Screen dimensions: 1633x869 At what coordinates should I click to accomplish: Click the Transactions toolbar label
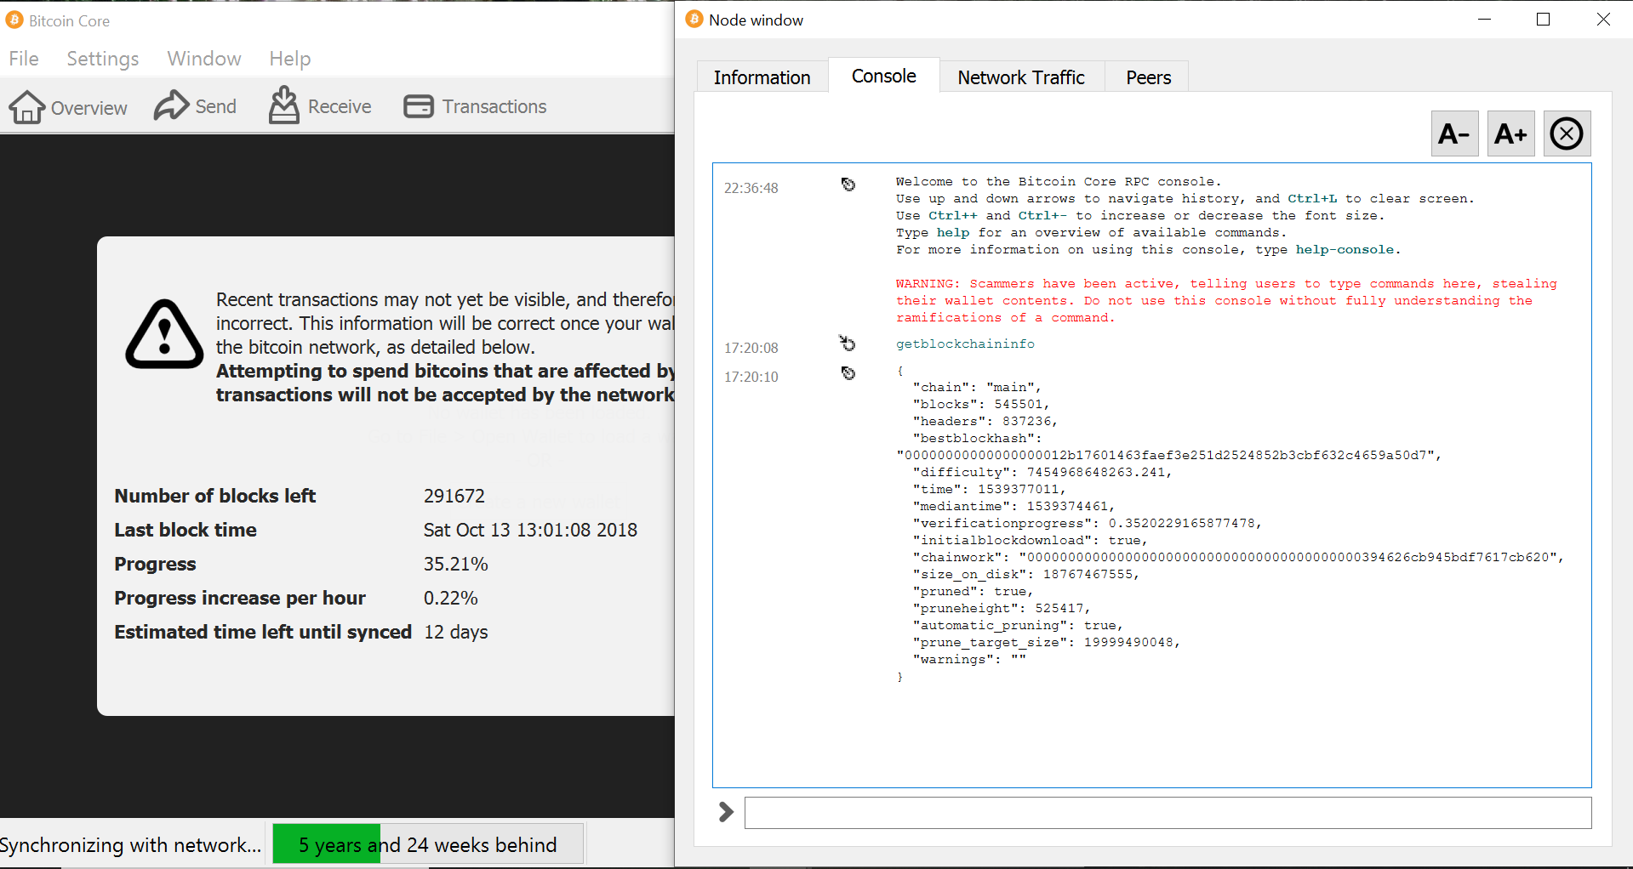[x=494, y=106]
